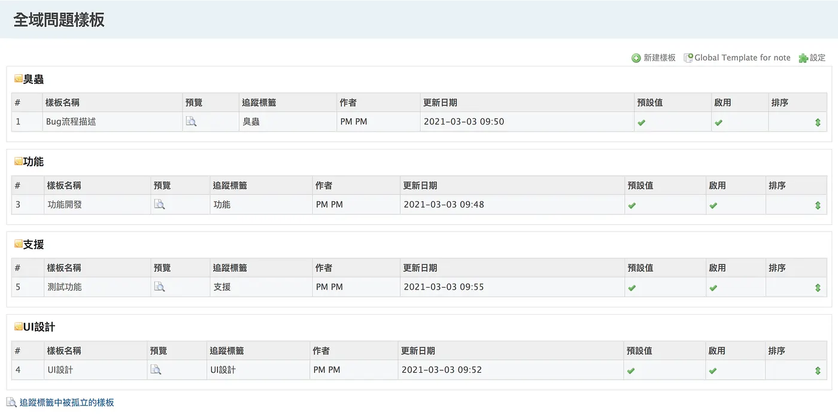838x414 pixels.
Task: Click the 啟用 checkmark for 功能開發
Action: click(713, 205)
